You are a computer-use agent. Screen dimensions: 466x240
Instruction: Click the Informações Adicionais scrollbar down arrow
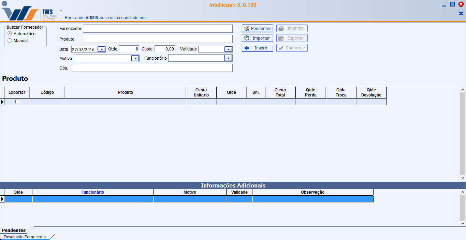pos(463,224)
